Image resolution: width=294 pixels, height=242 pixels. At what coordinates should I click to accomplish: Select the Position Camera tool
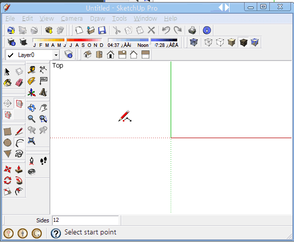[32, 161]
